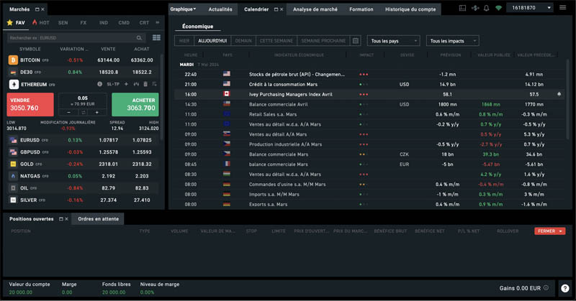This screenshot has height=301, width=576.
Task: Open the calendar date picker icon
Action: (356, 41)
